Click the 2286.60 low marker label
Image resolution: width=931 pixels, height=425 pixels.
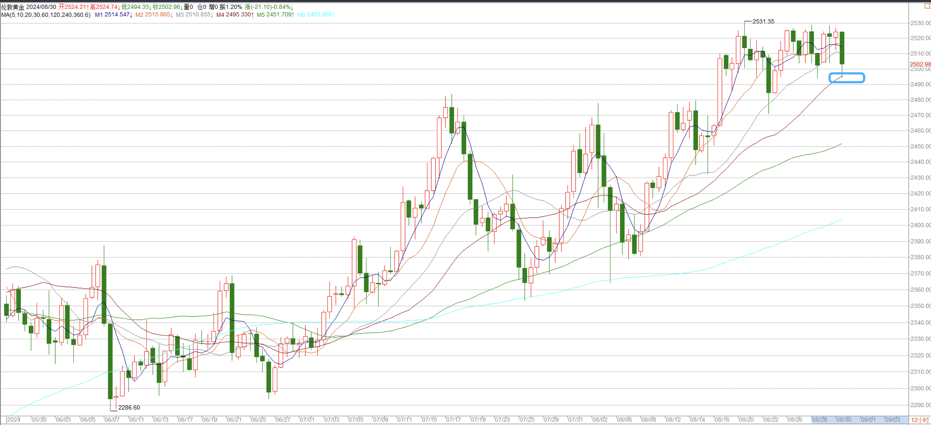point(129,408)
